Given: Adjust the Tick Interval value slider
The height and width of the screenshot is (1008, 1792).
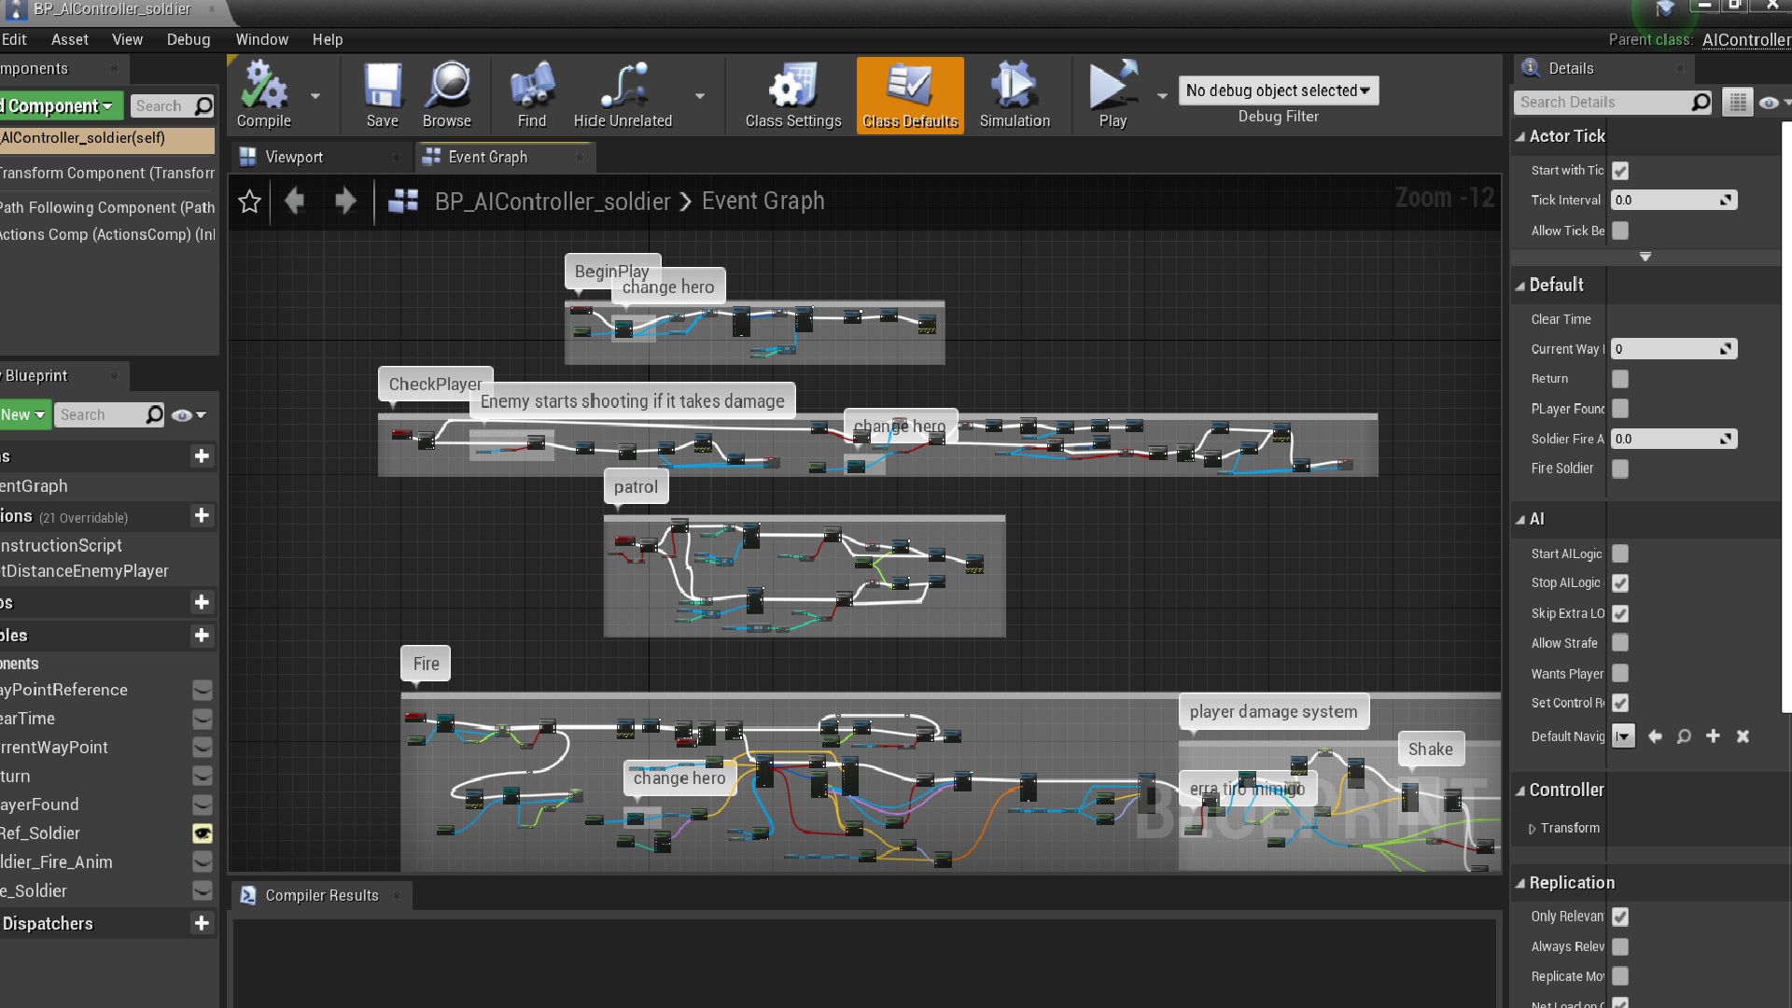Looking at the screenshot, I should (1673, 200).
